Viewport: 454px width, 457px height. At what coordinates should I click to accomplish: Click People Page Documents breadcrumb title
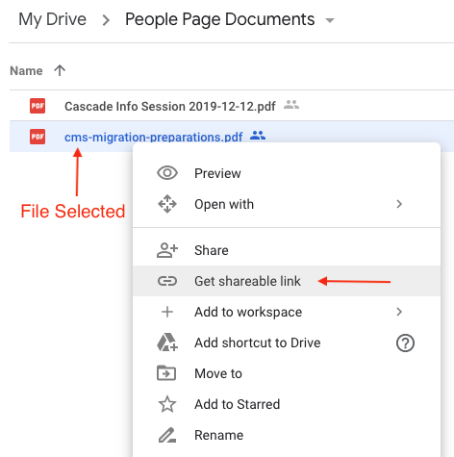pyautogui.click(x=220, y=20)
